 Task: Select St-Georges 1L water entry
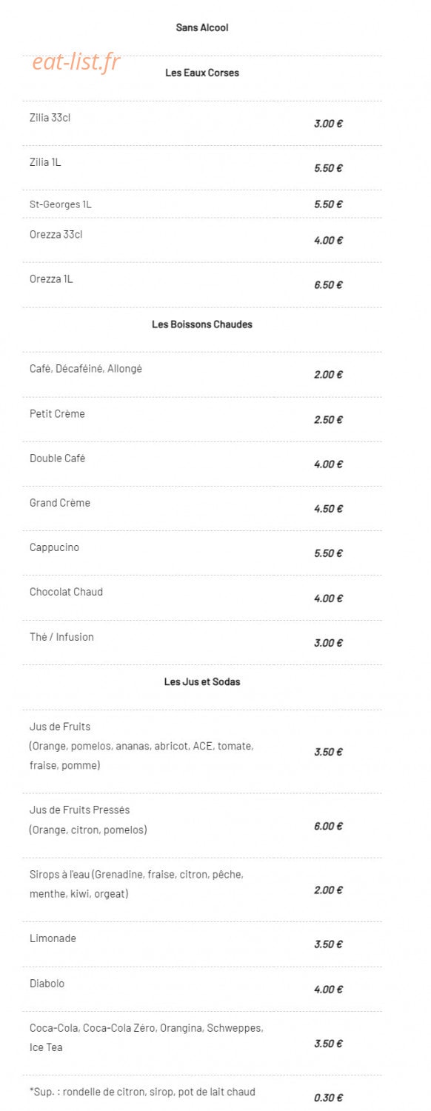click(61, 204)
